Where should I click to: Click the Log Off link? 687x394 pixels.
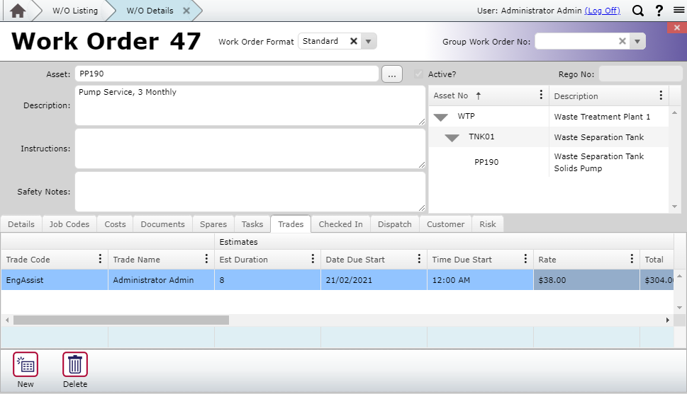602,11
